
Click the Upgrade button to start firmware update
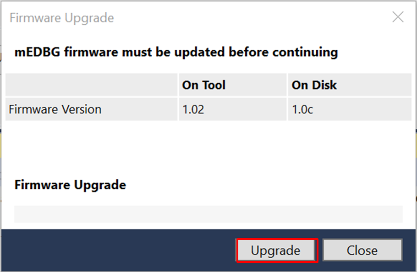(276, 250)
